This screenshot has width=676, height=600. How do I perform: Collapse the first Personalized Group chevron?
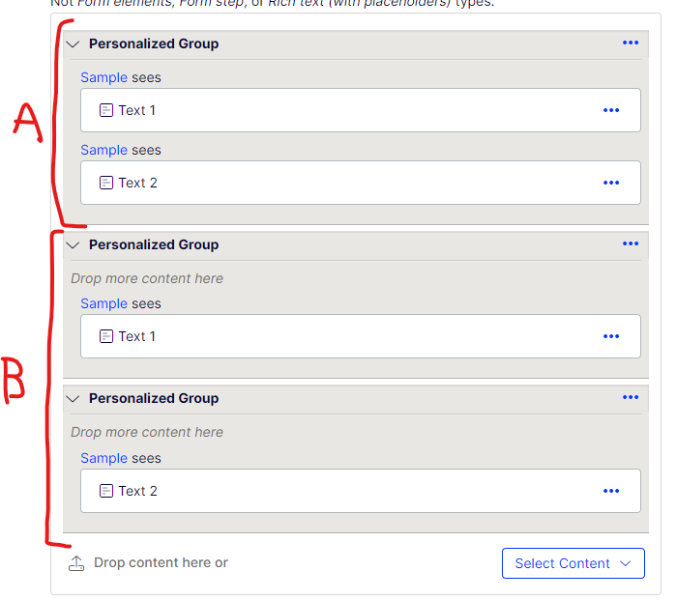click(73, 43)
